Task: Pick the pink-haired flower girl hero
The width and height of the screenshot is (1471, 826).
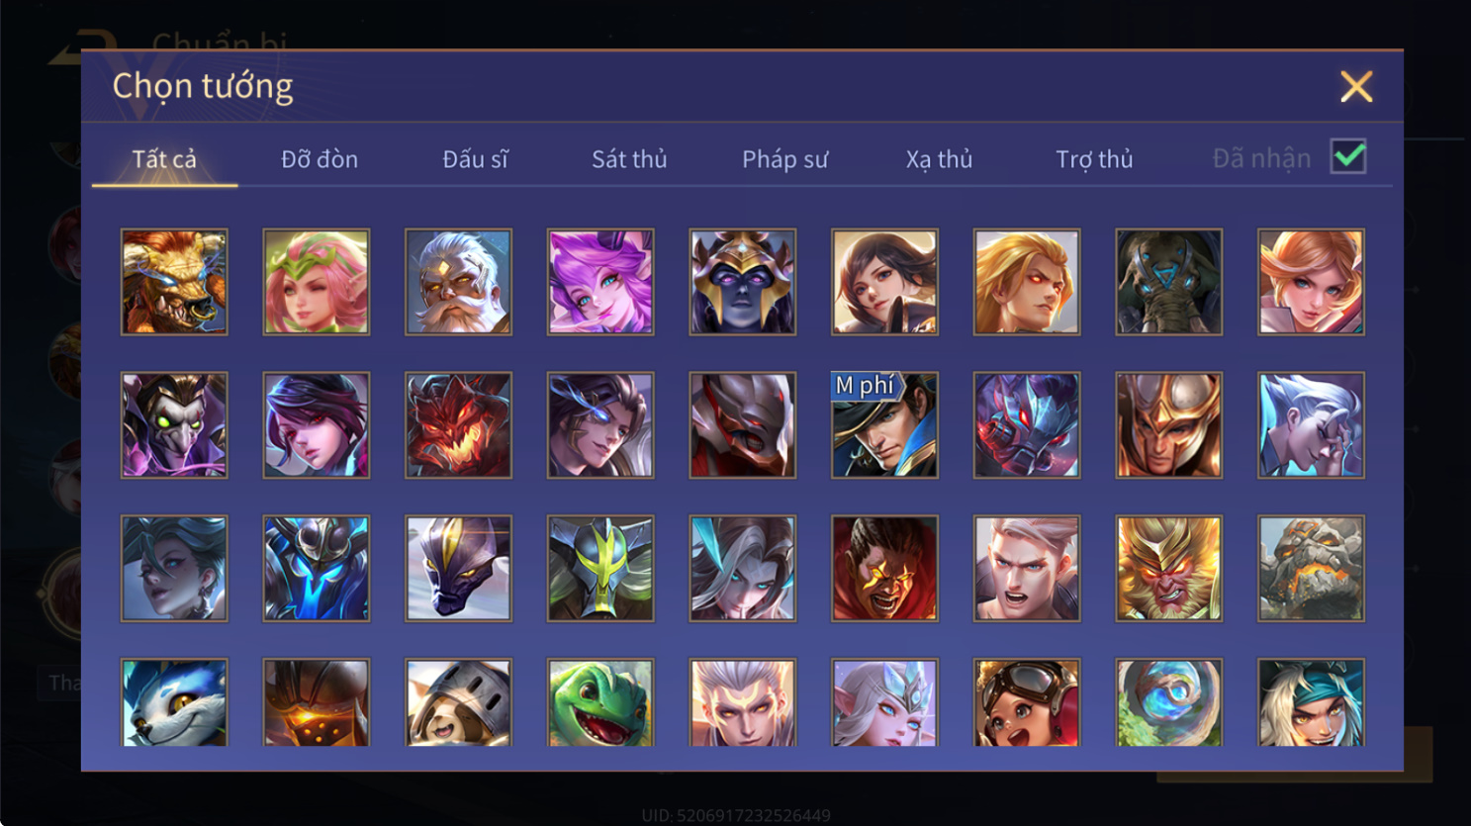Action: pyautogui.click(x=317, y=282)
